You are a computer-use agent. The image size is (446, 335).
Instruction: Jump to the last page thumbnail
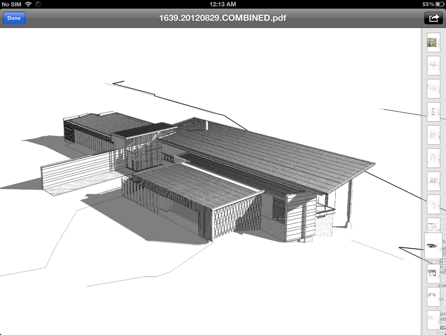point(433,320)
